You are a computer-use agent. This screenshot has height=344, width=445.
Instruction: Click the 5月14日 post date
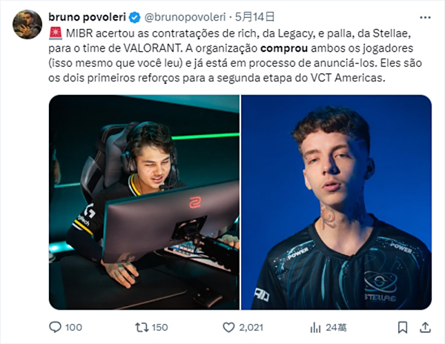(254, 17)
